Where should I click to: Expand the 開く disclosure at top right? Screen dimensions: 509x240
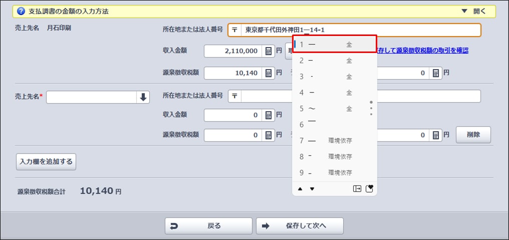(x=472, y=11)
